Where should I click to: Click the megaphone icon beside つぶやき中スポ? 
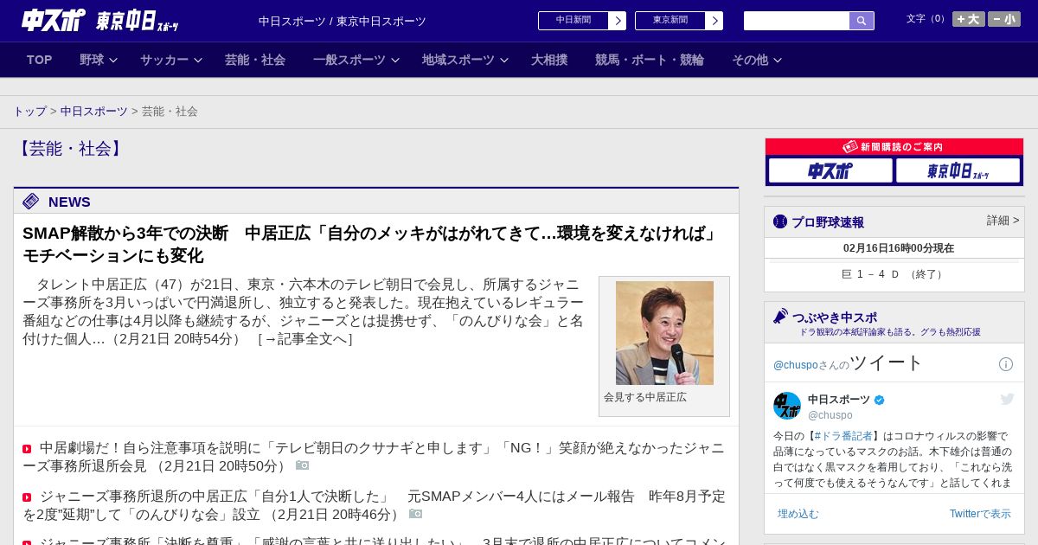pyautogui.click(x=781, y=317)
